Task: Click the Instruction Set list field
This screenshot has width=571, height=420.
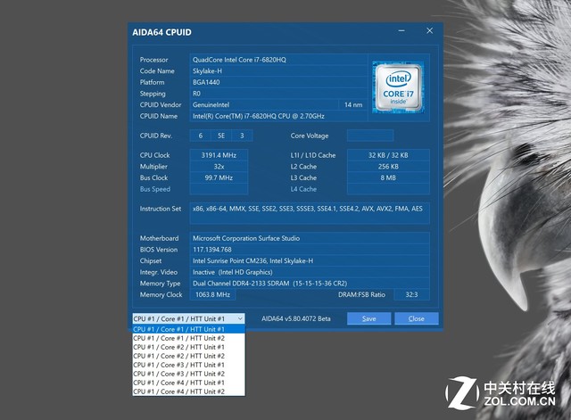Action: pos(310,213)
